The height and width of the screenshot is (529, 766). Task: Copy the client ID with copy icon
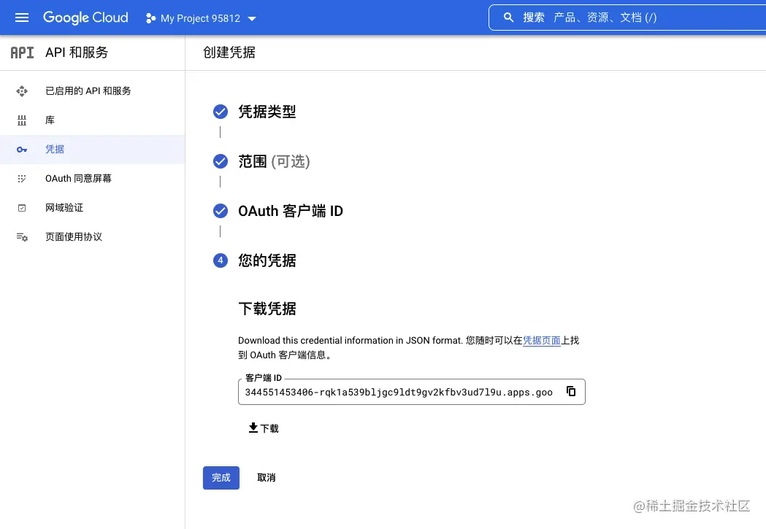(x=570, y=391)
